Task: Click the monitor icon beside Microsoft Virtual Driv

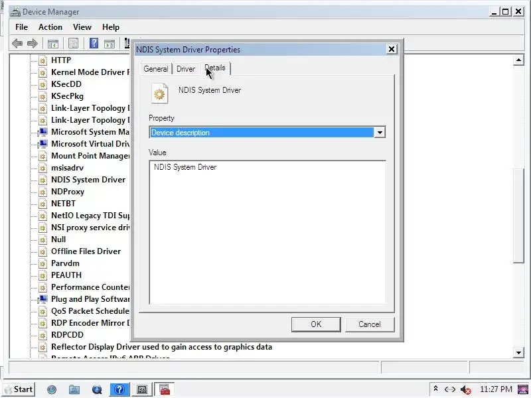Action: tap(42, 144)
